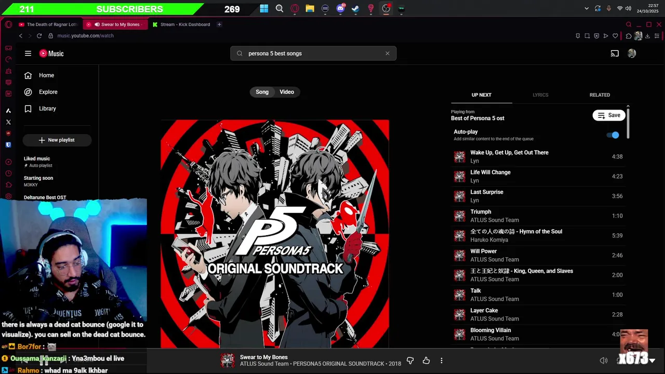Play Talk from the queue

click(x=538, y=295)
